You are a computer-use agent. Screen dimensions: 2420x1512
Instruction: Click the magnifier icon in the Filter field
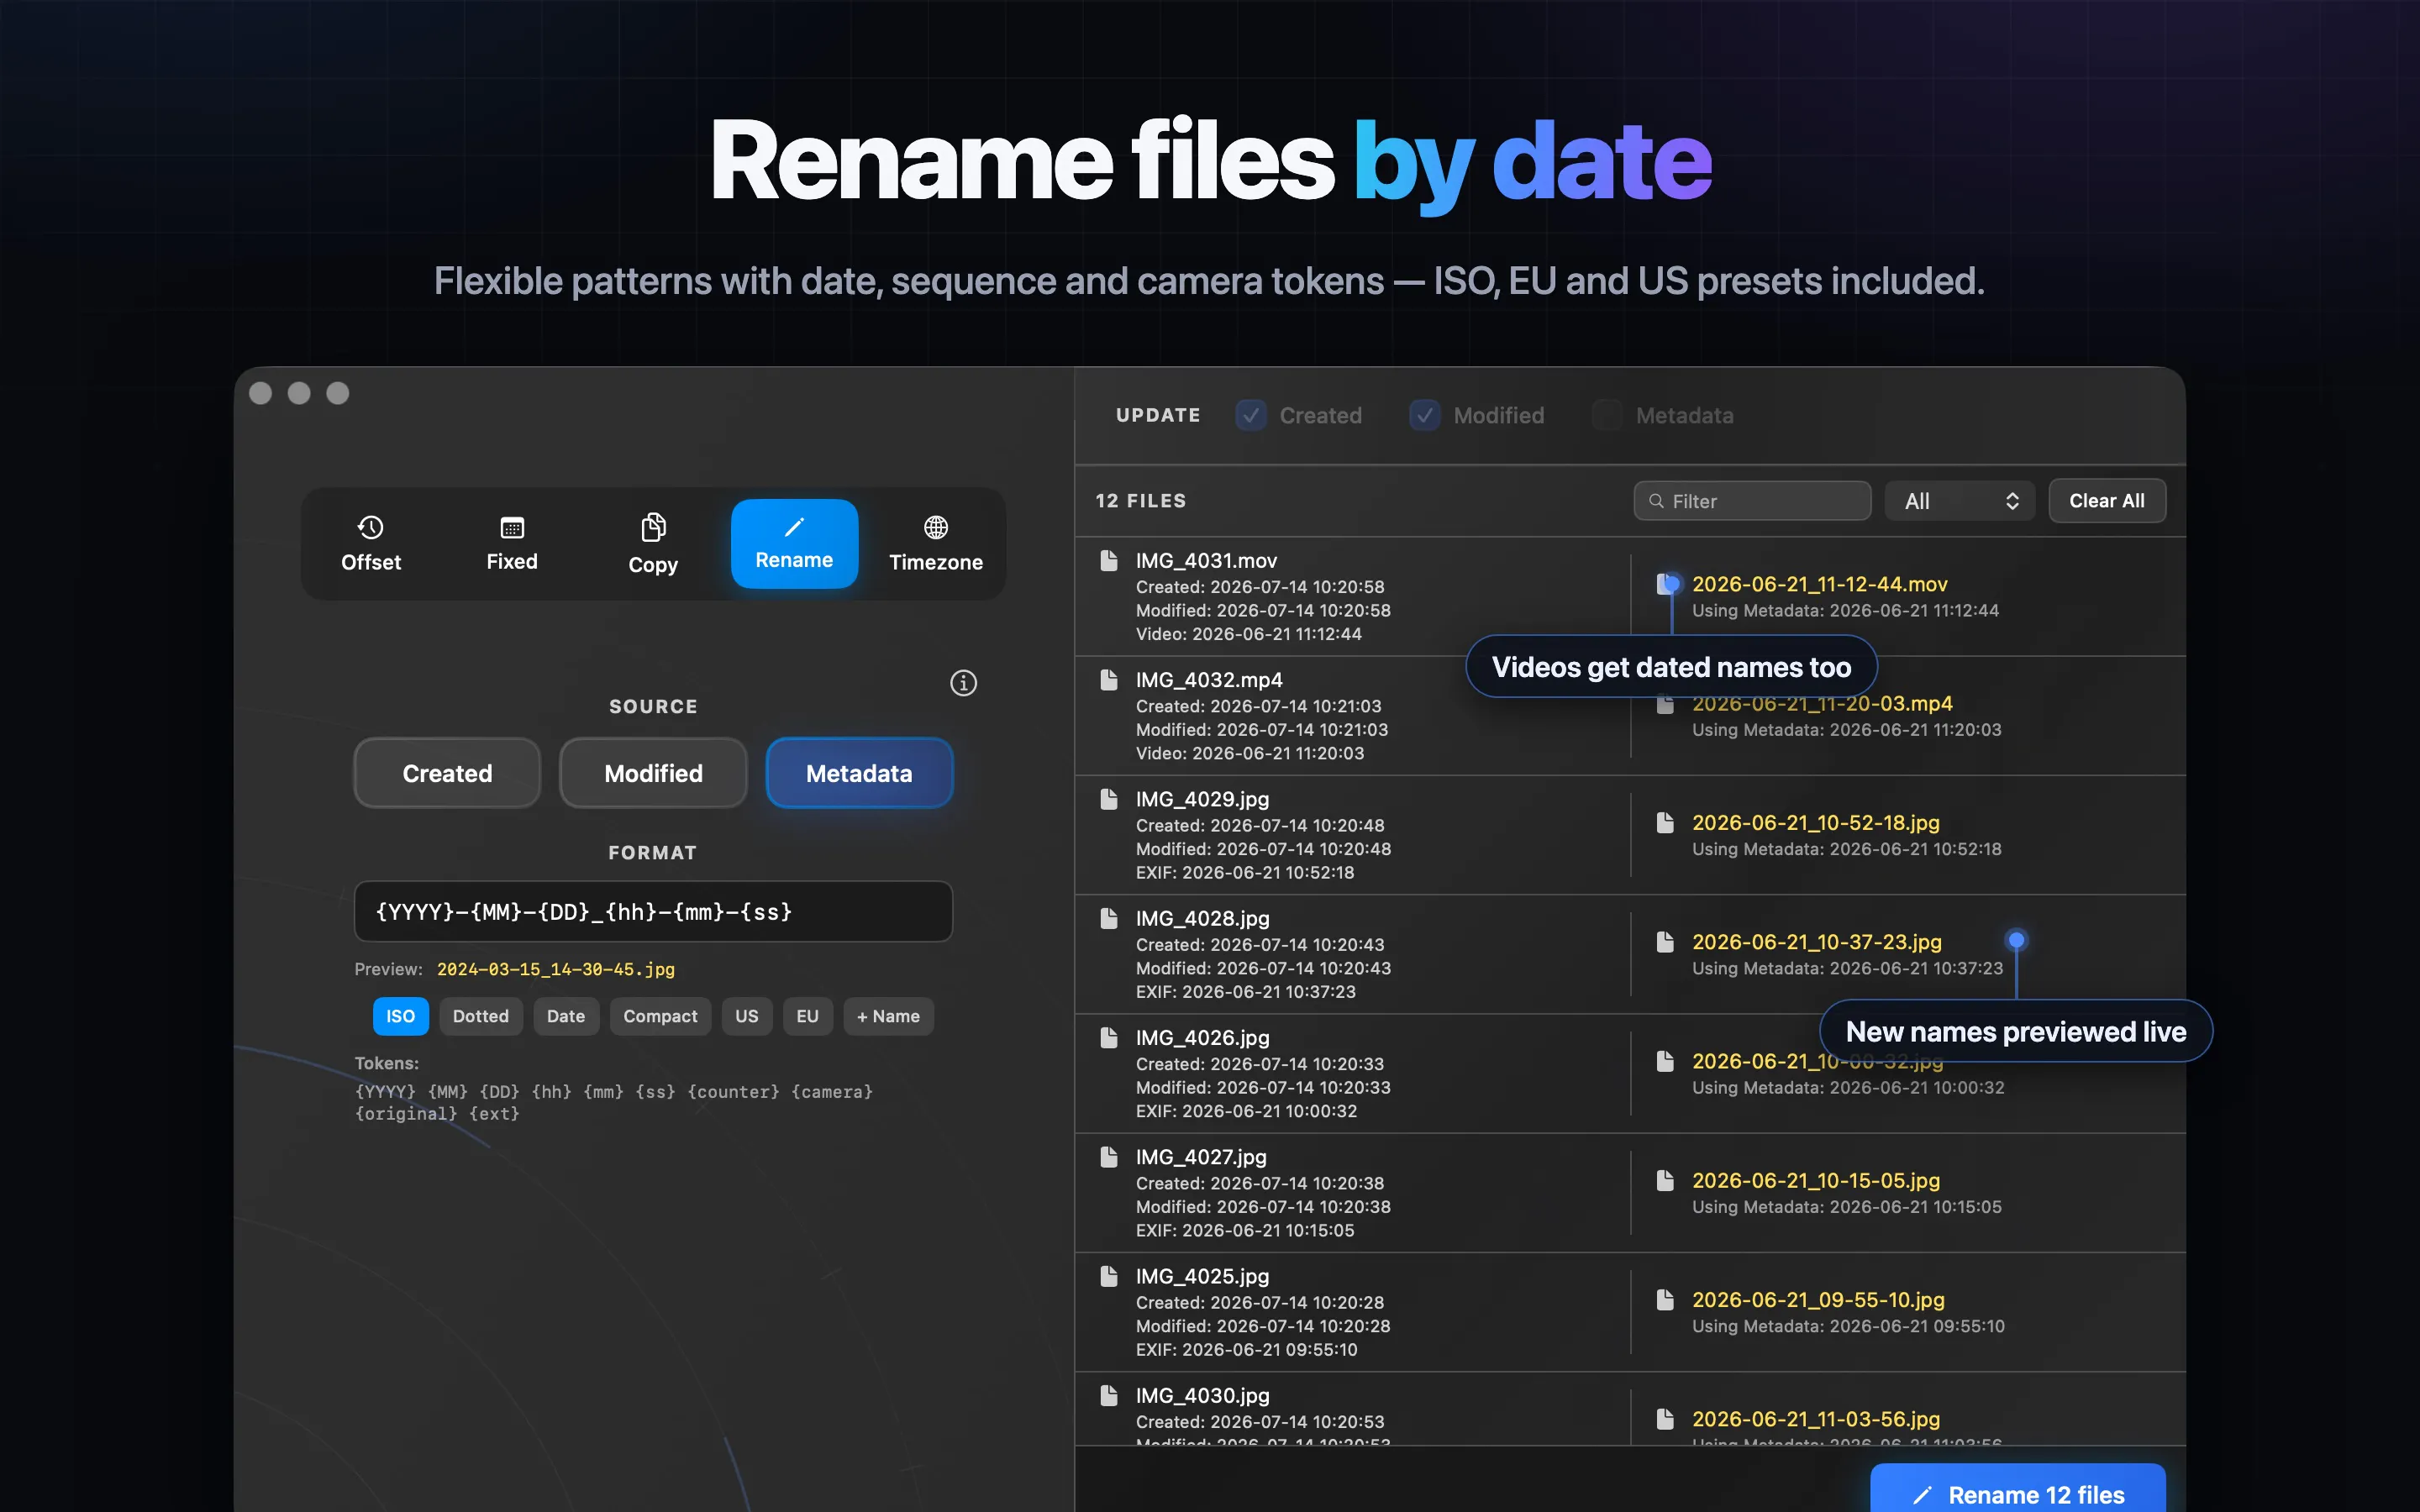pos(1657,501)
